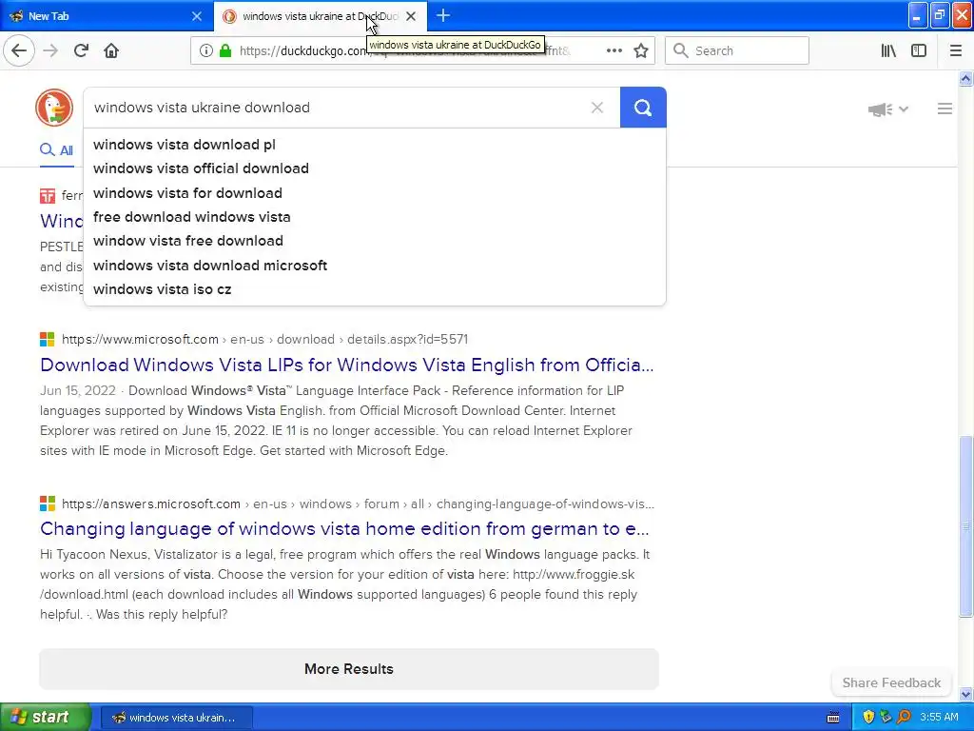Click the DuckDuckGo duck logo
Image resolution: width=974 pixels, height=731 pixels.
point(54,108)
